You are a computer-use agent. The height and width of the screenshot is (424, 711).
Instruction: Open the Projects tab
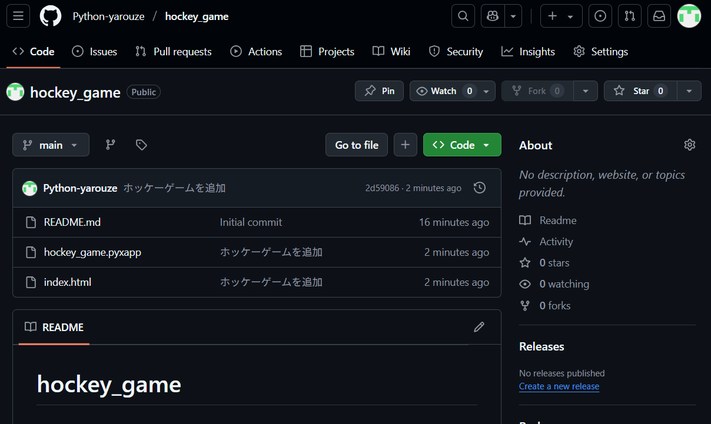click(x=327, y=52)
